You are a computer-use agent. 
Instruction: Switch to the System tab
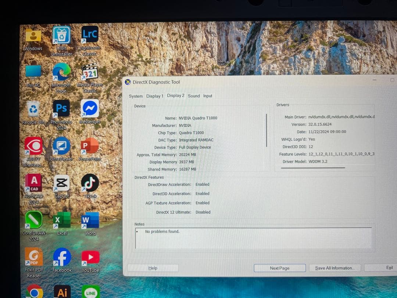[x=136, y=96]
